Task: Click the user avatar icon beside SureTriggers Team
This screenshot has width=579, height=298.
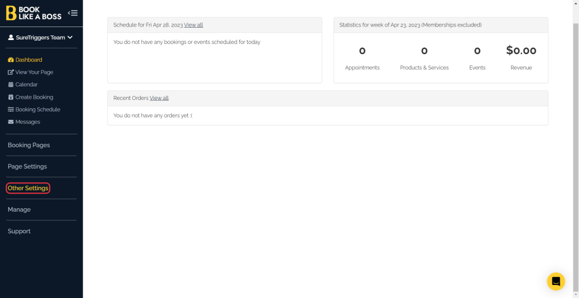Action: [x=11, y=38]
